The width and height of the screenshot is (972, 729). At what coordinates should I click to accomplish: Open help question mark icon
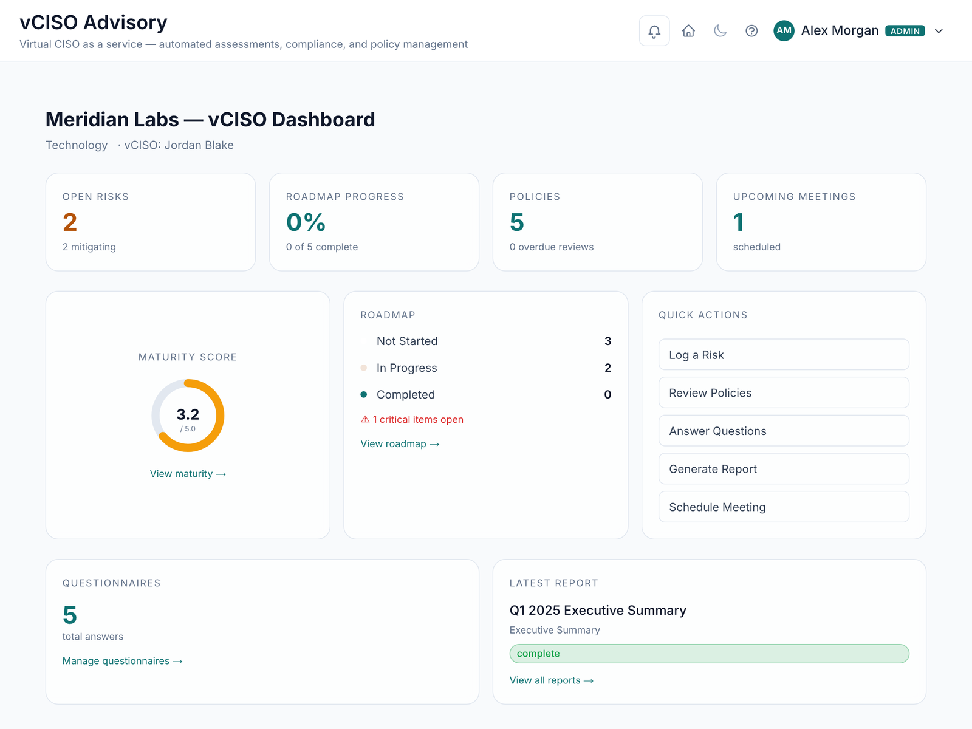[751, 31]
